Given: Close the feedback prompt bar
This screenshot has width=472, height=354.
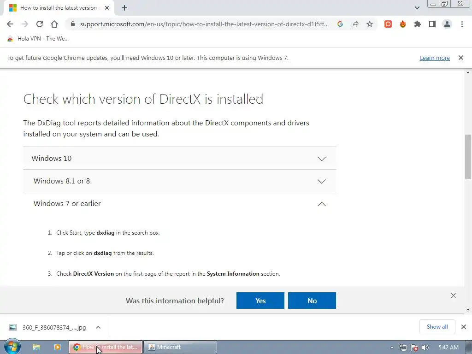Looking at the screenshot, I should point(454,295).
